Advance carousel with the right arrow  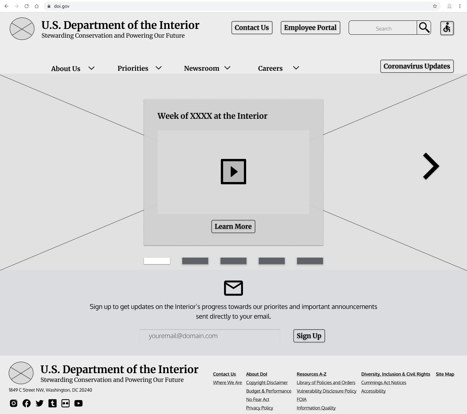click(x=431, y=166)
